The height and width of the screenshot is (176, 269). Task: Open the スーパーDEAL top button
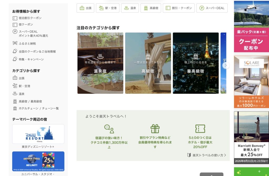pyautogui.click(x=212, y=8)
